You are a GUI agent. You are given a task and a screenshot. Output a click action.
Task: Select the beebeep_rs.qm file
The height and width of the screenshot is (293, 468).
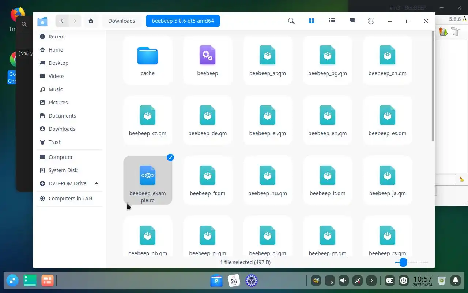388,237
